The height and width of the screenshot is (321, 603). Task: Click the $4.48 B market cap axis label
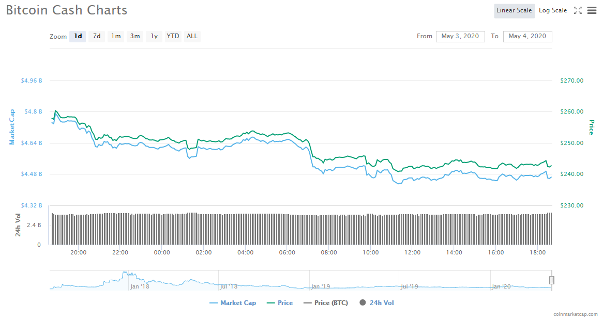pos(32,174)
